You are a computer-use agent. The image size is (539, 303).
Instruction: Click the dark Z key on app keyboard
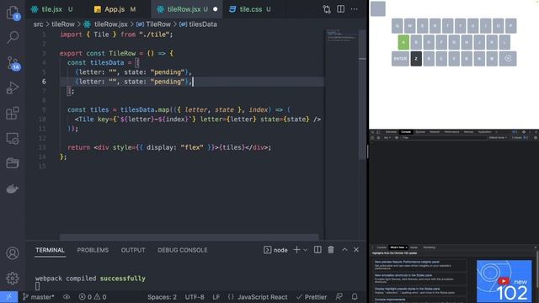416,59
